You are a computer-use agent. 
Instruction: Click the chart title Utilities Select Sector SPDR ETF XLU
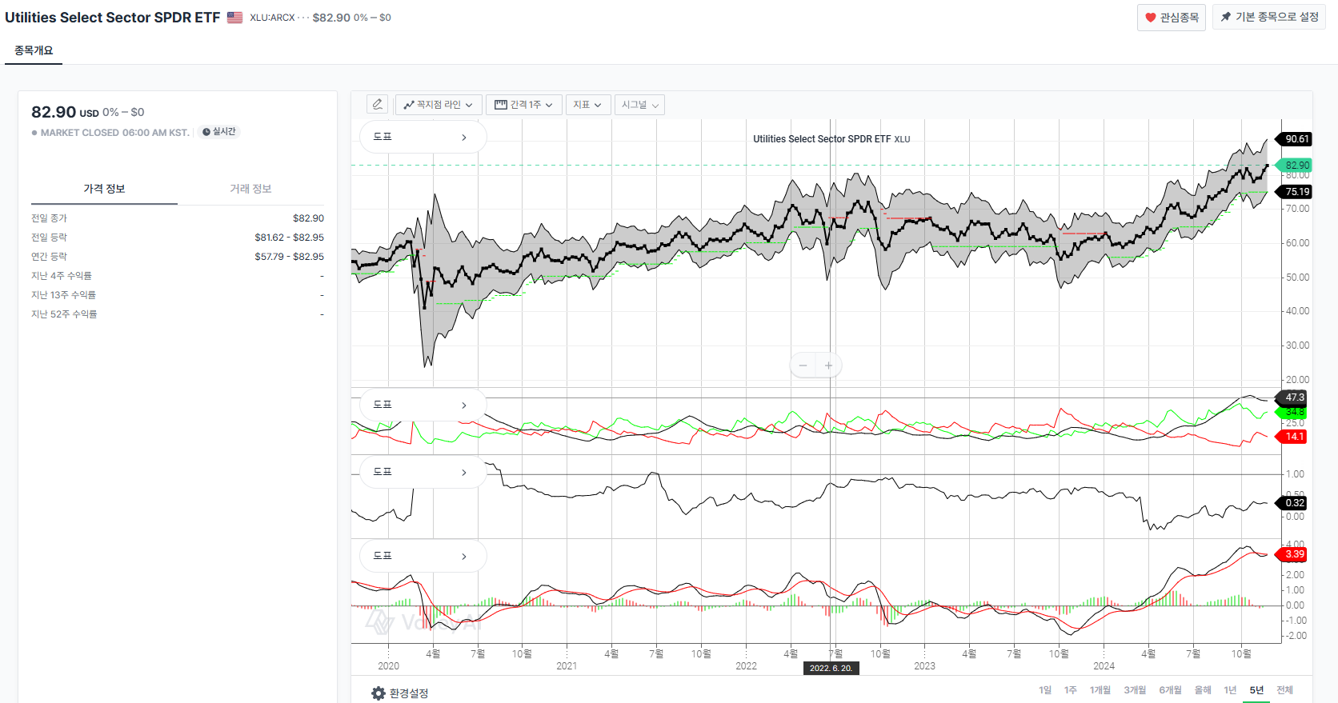[x=831, y=139]
